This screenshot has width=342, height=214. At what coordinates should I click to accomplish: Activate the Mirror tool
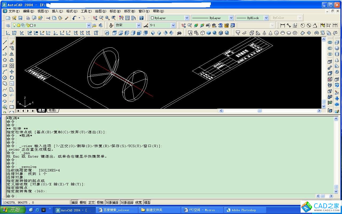pos(12,54)
